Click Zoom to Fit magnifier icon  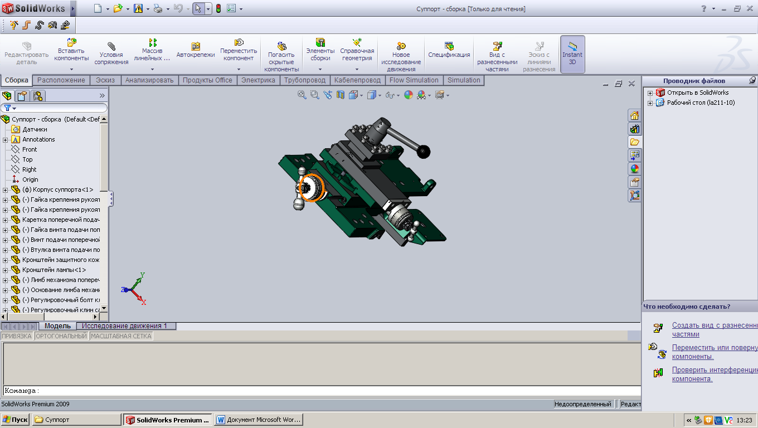(x=302, y=95)
